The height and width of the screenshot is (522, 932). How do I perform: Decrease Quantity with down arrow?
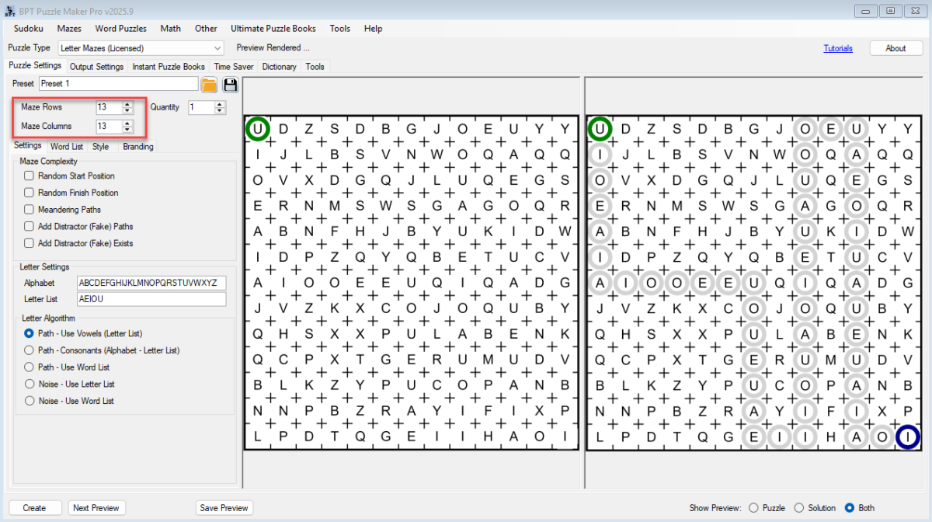click(220, 110)
